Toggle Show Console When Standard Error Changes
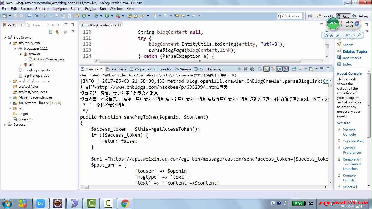Image resolution: width=372 pixels, height=209 pixels. (x=286, y=69)
